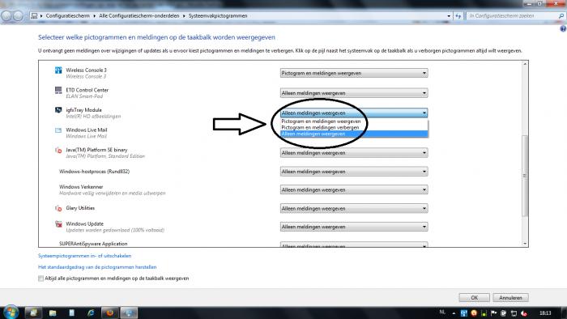This screenshot has width=567, height=319.
Task: Click the Windows Live Mail envelope icon
Action: coord(58,130)
